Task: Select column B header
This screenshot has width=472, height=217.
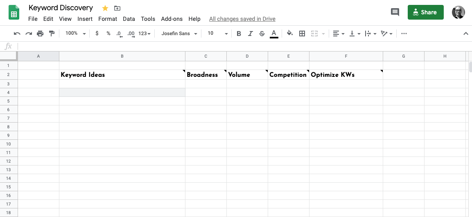Action: point(122,56)
